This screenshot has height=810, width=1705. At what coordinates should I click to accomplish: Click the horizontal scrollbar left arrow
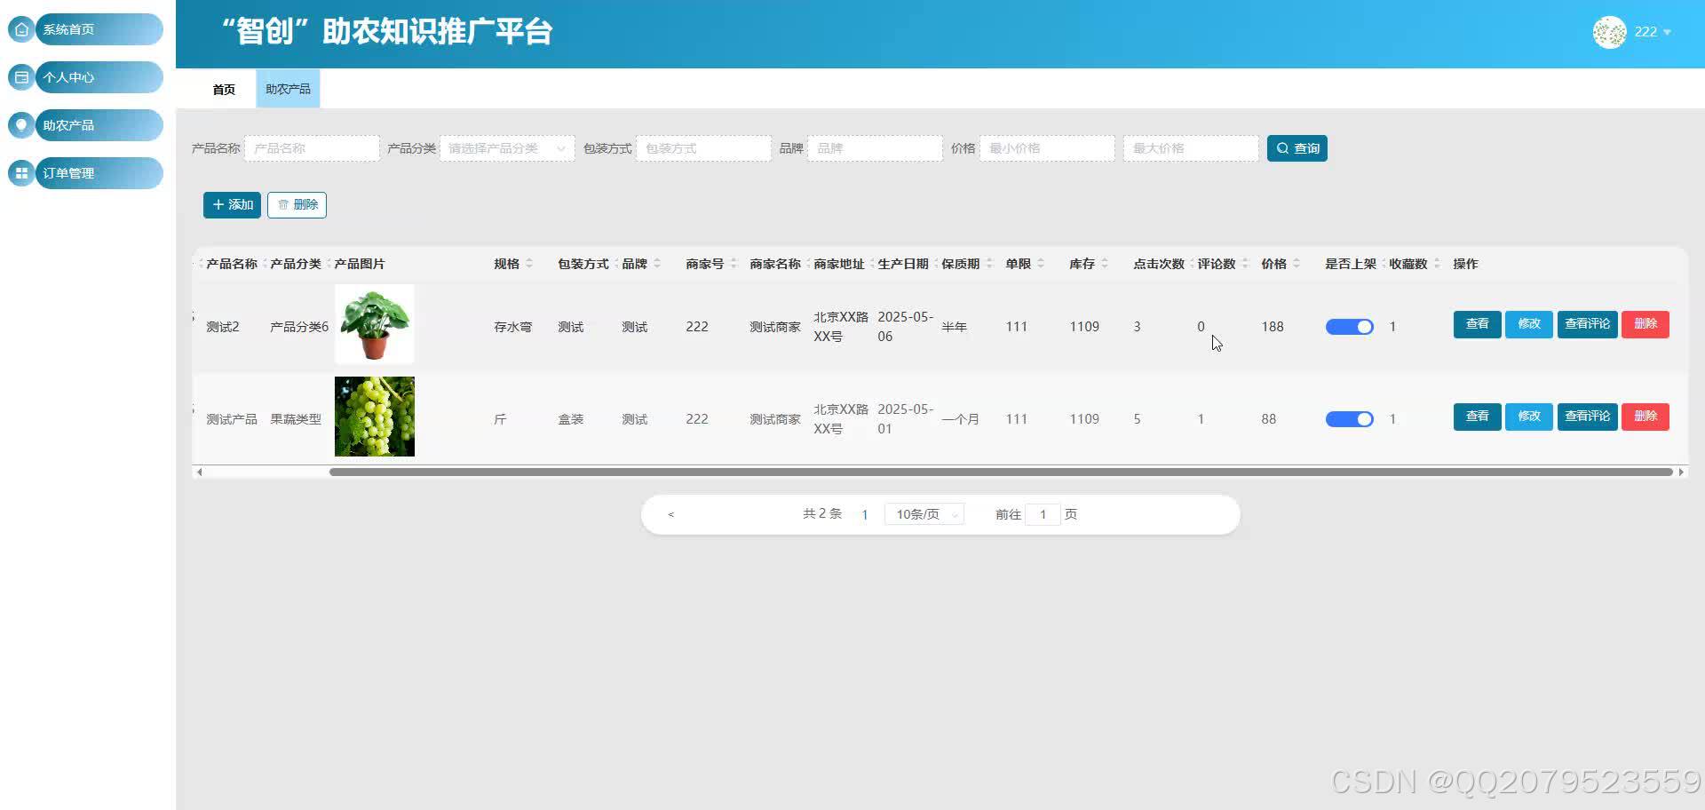[199, 472]
